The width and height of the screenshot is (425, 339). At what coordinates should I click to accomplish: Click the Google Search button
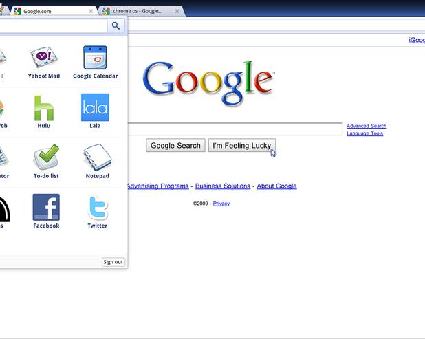[x=175, y=146]
